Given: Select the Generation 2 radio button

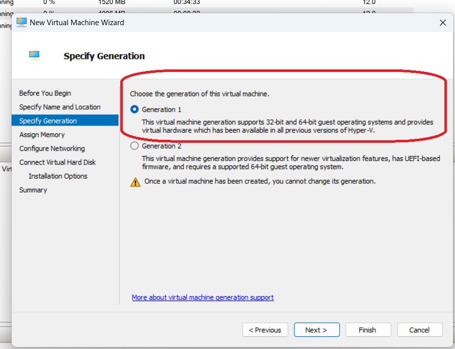Looking at the screenshot, I should (134, 146).
